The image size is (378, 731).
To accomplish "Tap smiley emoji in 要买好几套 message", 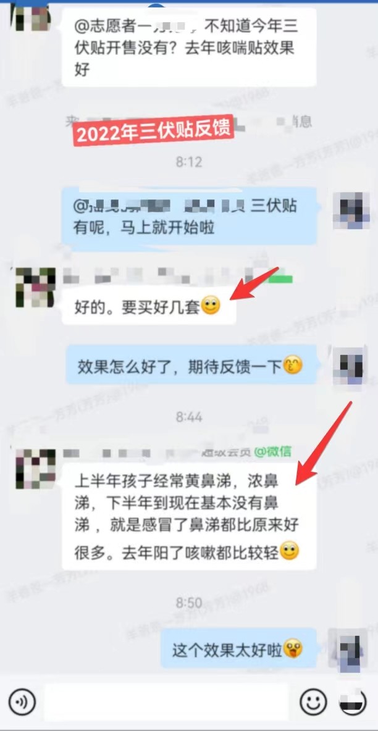I will (x=211, y=307).
